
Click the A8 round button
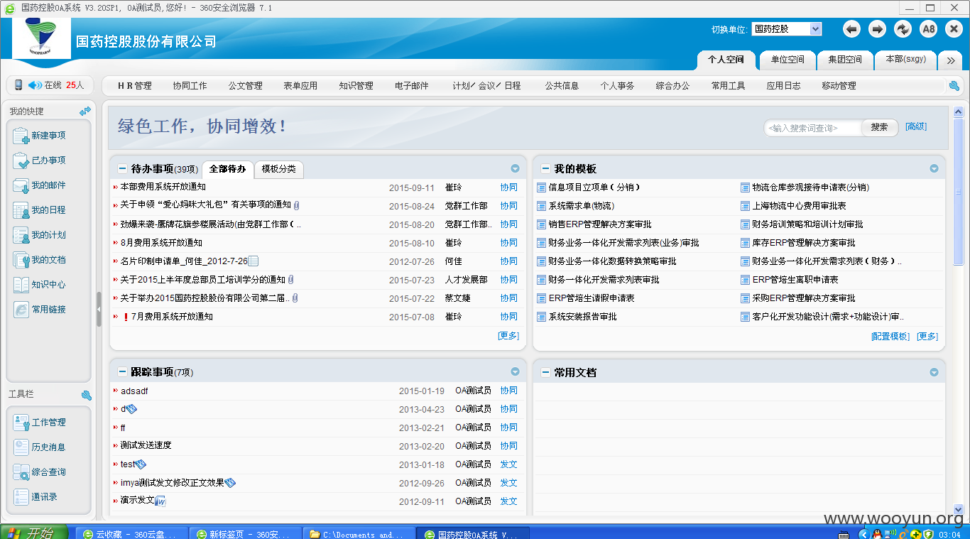pos(928,29)
